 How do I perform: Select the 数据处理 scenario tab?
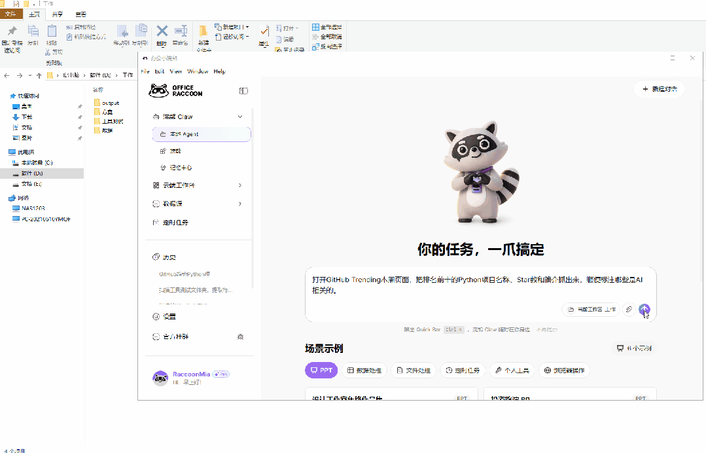point(364,370)
